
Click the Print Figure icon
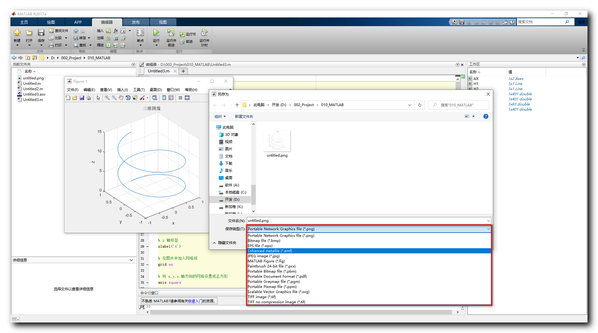(89, 98)
